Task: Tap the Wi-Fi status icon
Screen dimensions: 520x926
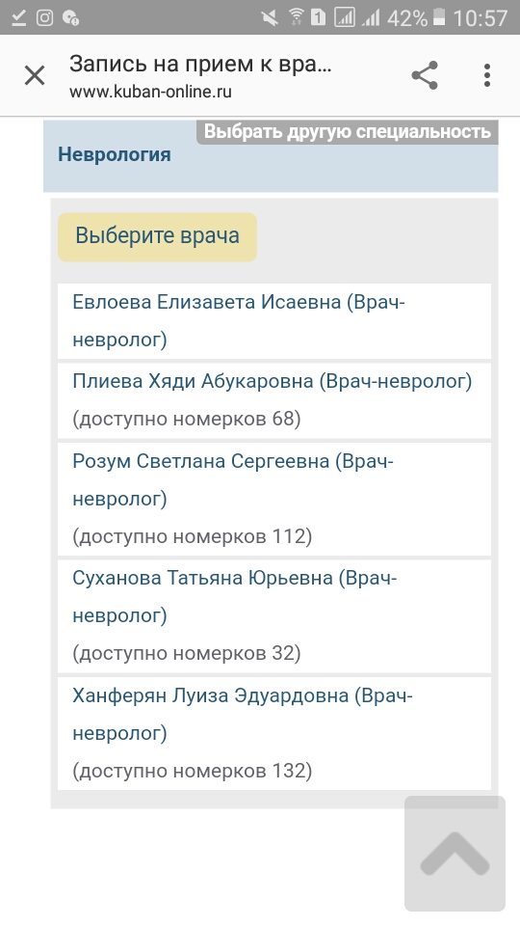Action: click(x=297, y=17)
